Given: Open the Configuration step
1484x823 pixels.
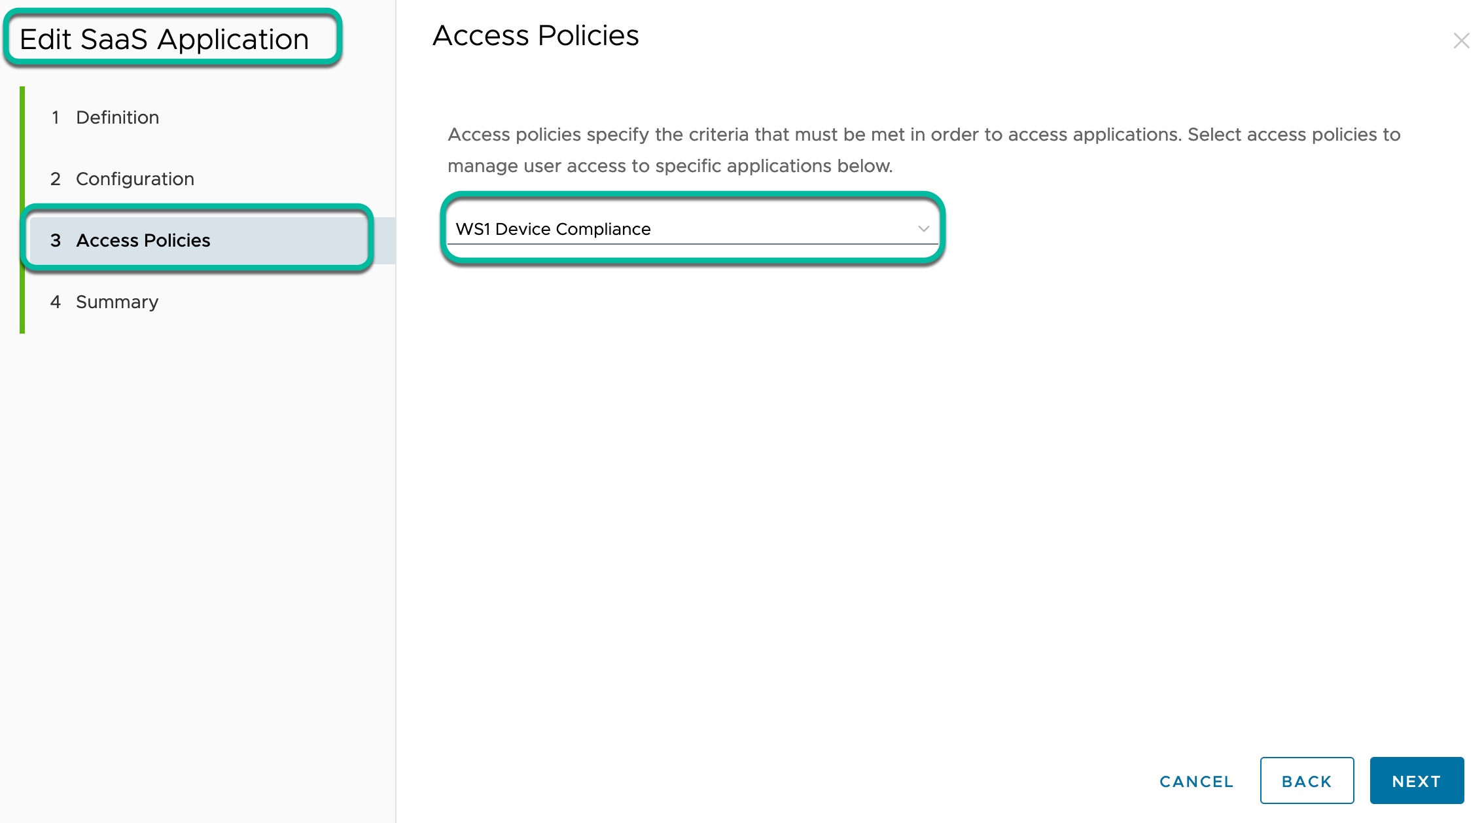Looking at the screenshot, I should [135, 179].
